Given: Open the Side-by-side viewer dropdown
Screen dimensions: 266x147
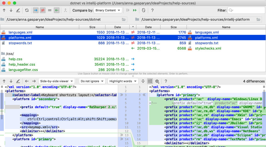Looking at the screenshot, I should [x=57, y=81].
